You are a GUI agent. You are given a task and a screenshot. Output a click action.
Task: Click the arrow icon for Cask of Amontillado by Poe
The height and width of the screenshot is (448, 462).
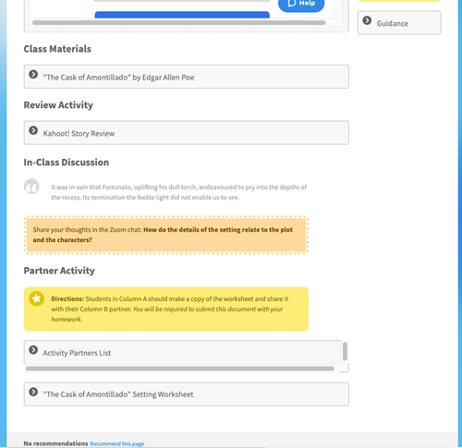[x=33, y=75]
